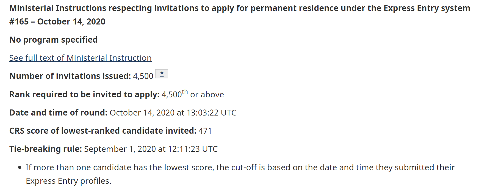Click the 4,500 invitations issued value
Screen dimensions: 479x195
143,76
